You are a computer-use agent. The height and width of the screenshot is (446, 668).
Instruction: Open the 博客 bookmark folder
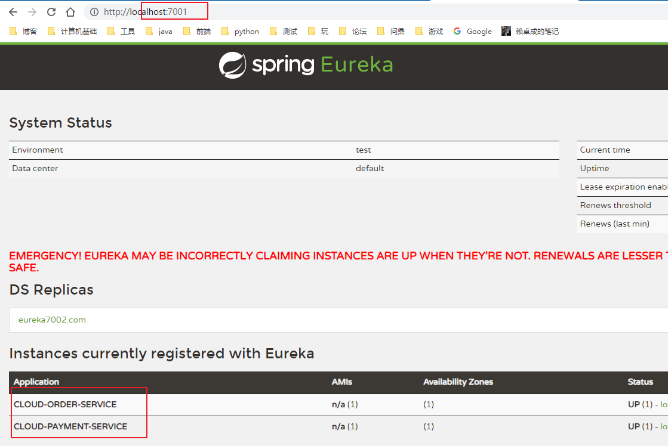(23, 31)
